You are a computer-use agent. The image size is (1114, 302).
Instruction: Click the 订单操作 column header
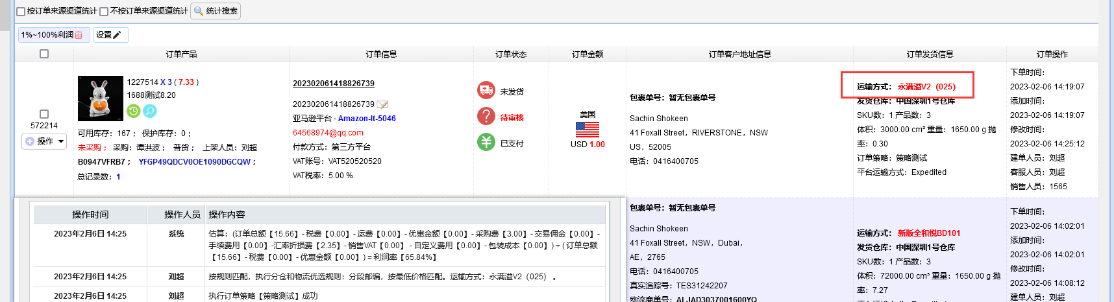click(1052, 54)
